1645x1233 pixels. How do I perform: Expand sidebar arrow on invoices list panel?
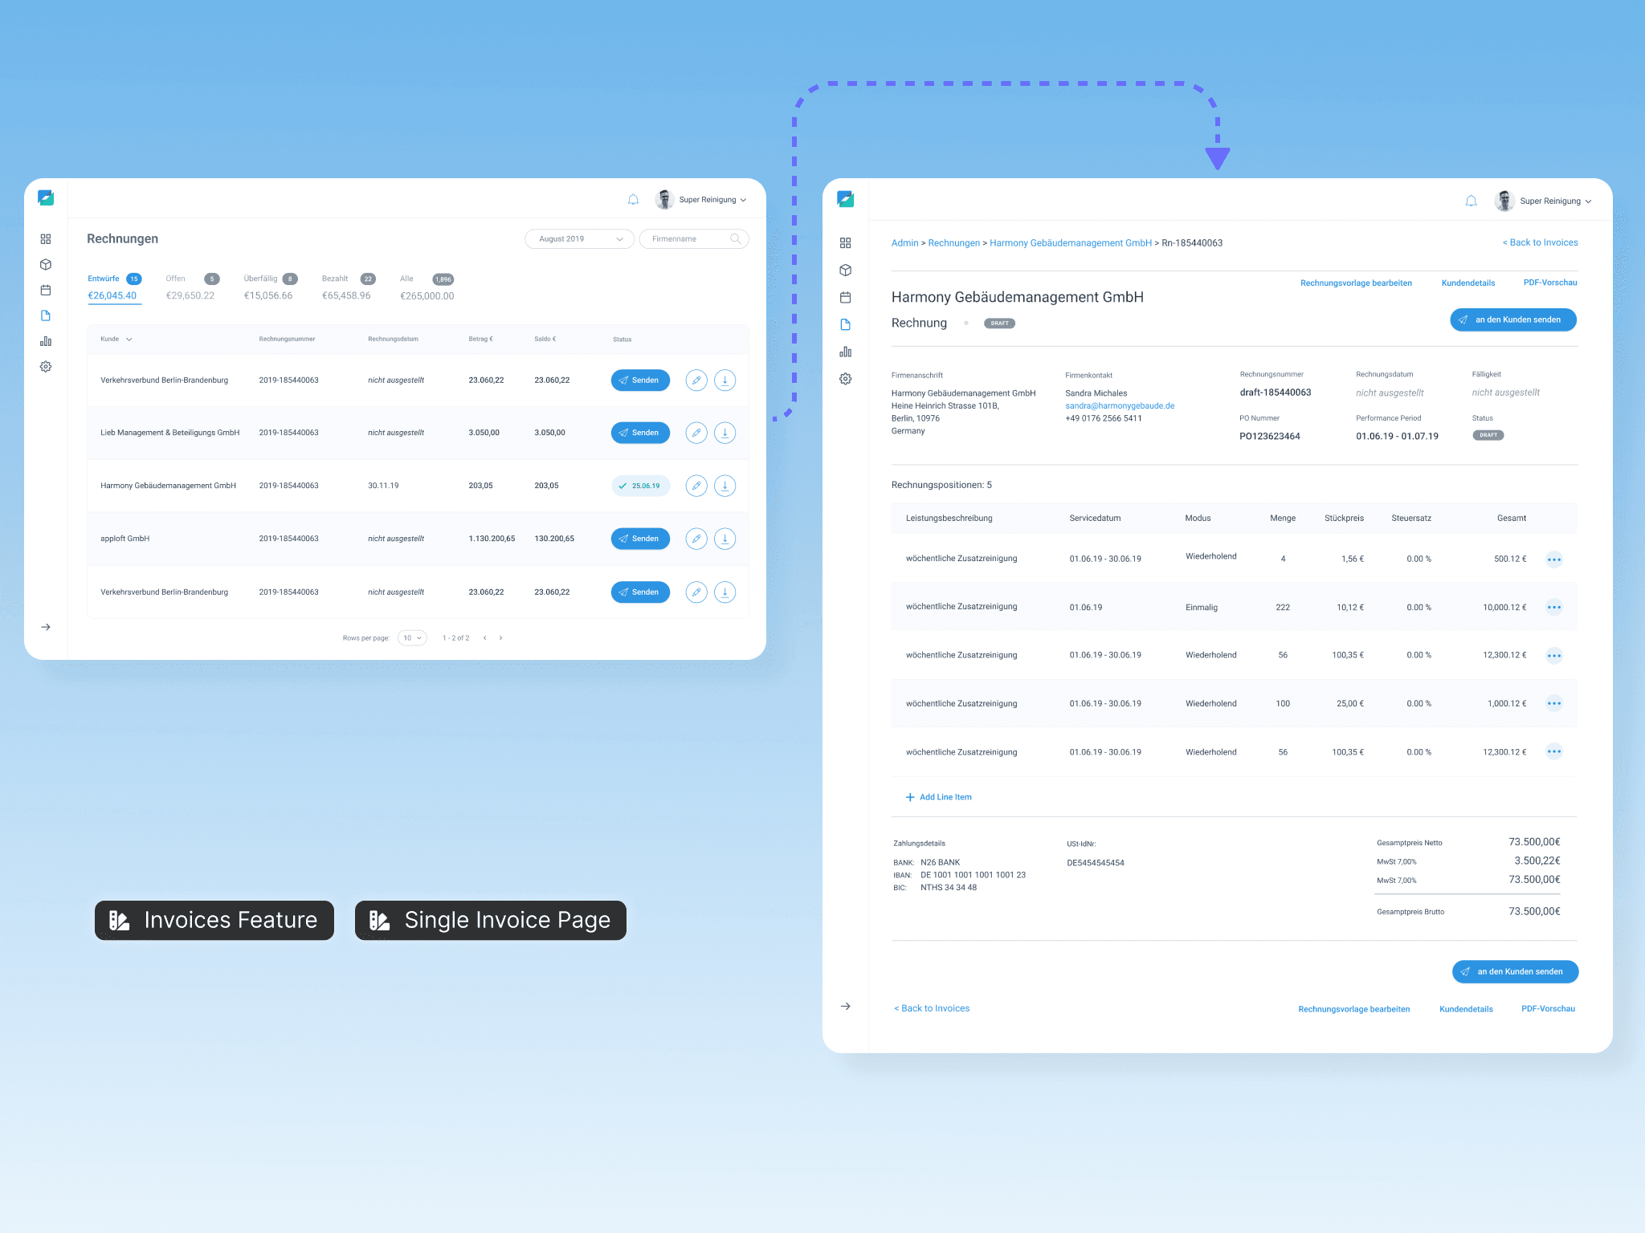(x=46, y=627)
